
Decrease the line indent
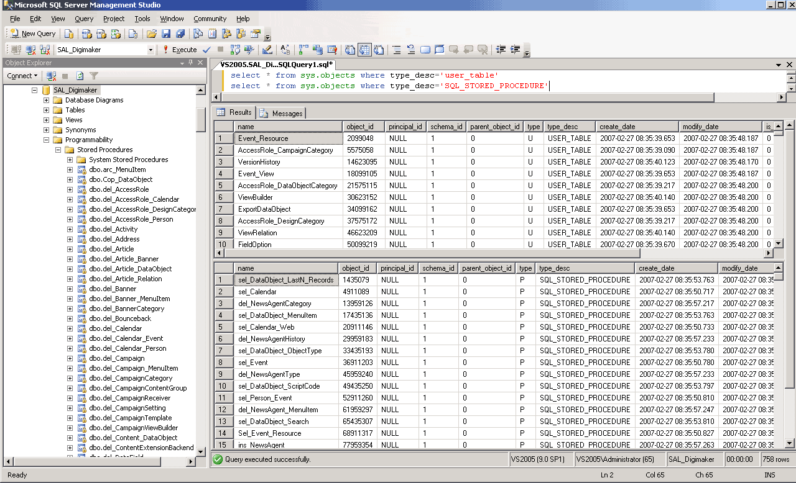coord(501,50)
